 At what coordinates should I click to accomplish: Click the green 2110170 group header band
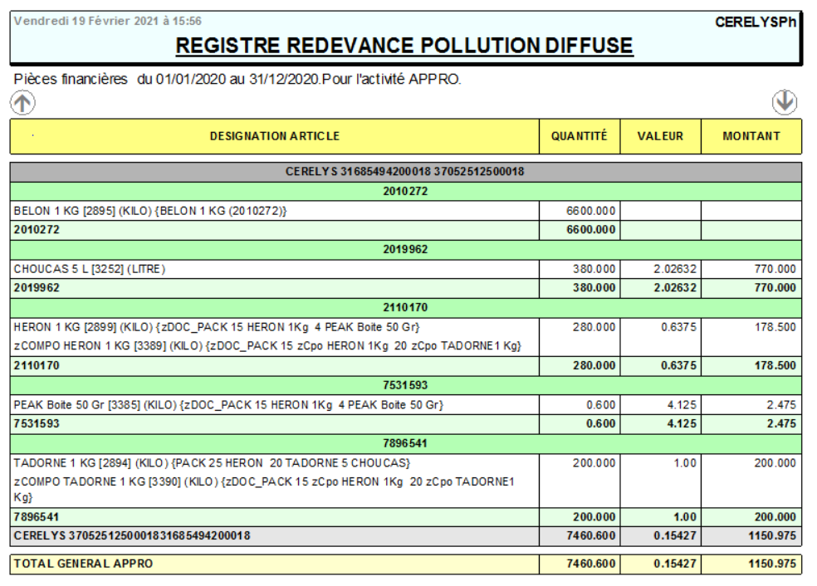(405, 307)
